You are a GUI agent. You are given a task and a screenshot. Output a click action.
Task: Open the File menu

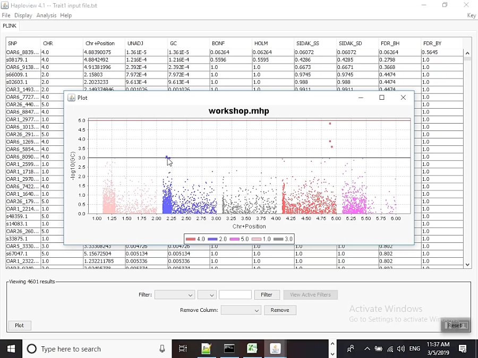[6, 15]
